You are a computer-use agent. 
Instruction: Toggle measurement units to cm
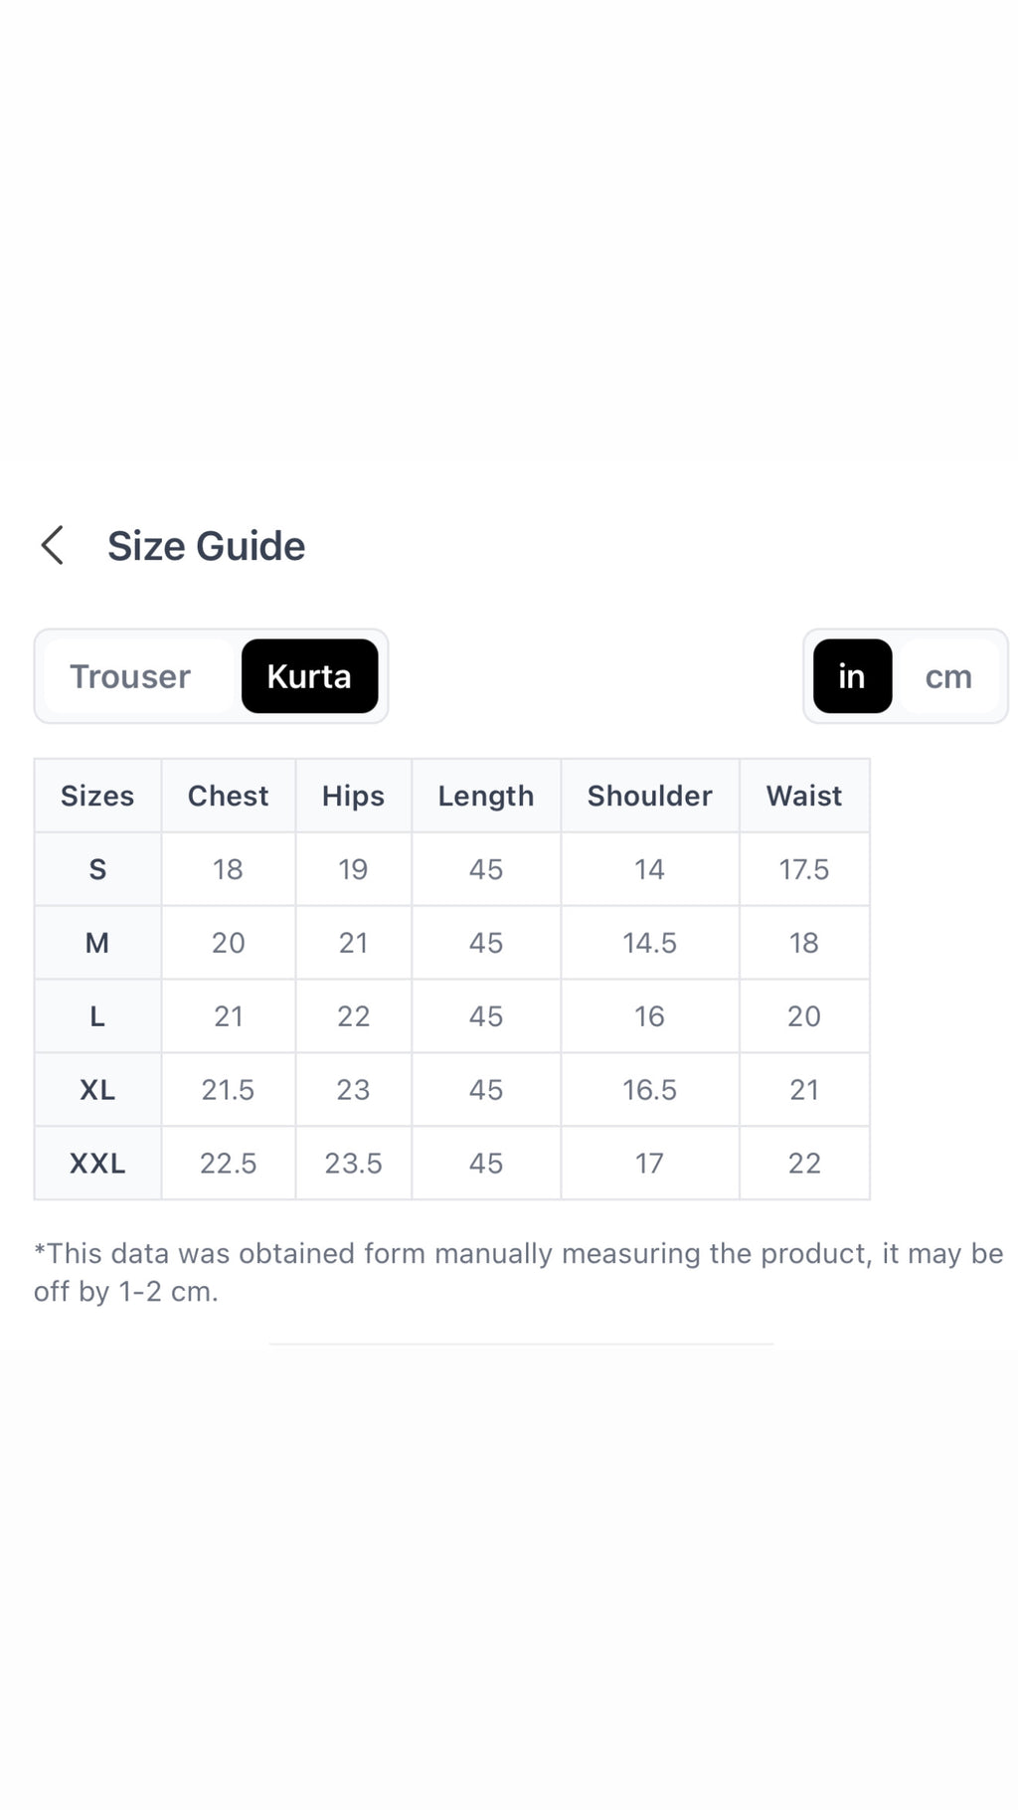point(948,676)
